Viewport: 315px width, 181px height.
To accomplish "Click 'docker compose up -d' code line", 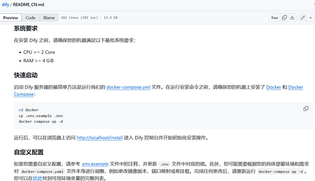I will [x=41, y=122].
